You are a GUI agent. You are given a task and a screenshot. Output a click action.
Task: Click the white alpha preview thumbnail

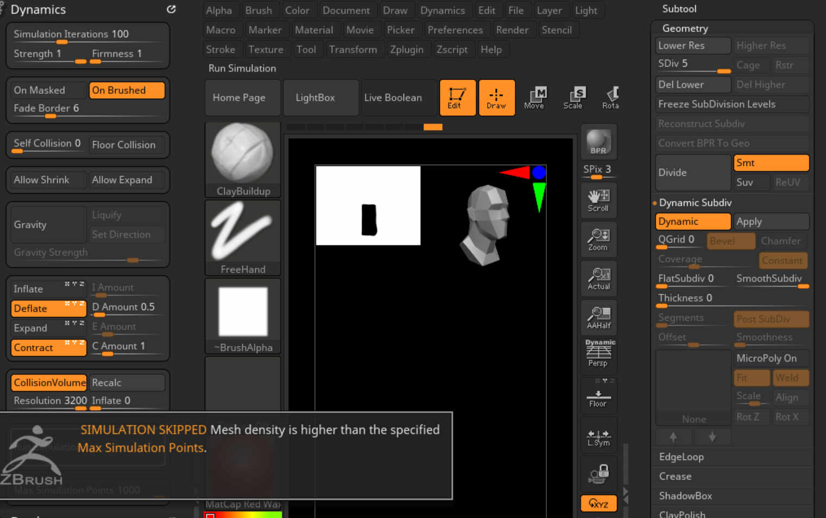(x=368, y=205)
